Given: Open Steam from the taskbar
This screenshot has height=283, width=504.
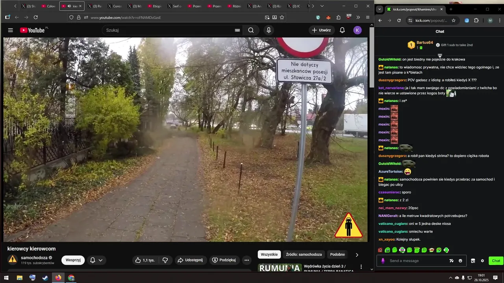Looking at the screenshot, I should click(x=45, y=278).
